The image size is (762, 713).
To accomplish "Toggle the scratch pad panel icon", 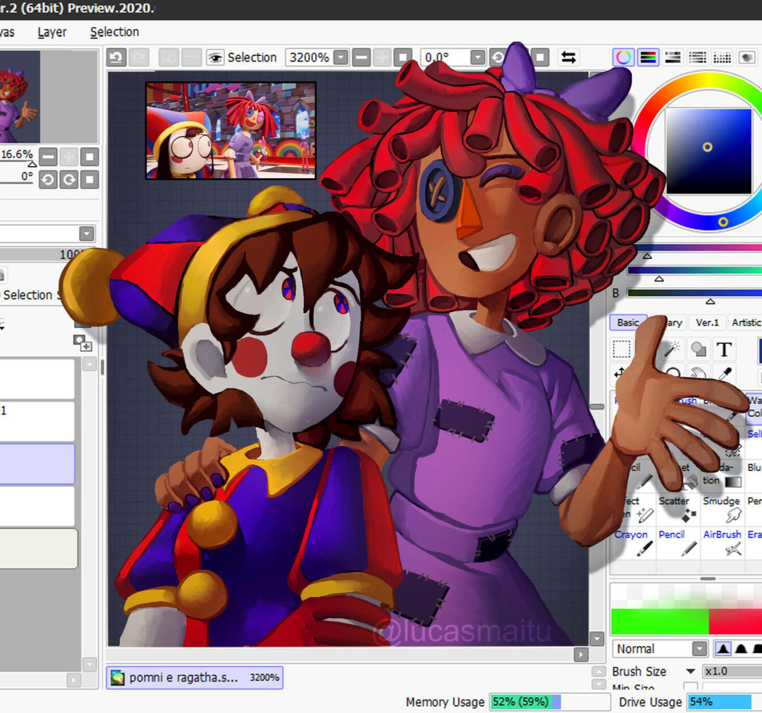I will pos(747,57).
